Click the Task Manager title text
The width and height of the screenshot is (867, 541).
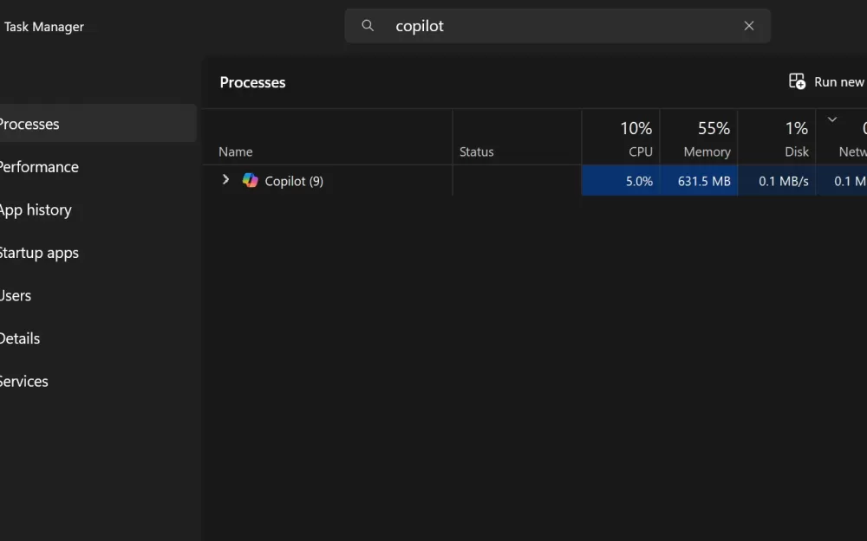point(44,27)
